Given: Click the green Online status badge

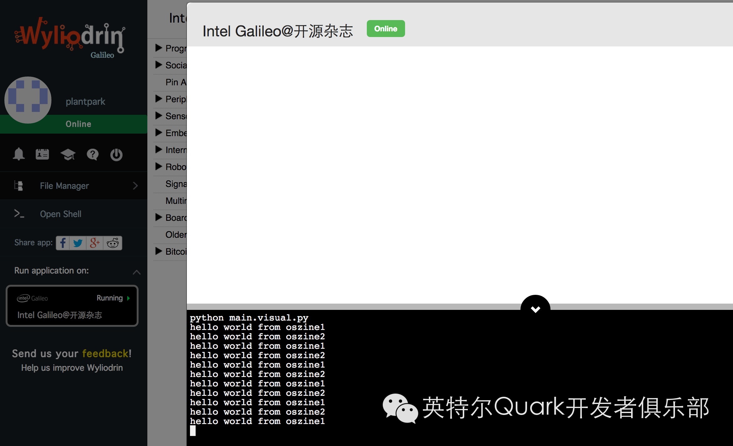Looking at the screenshot, I should pyautogui.click(x=386, y=29).
